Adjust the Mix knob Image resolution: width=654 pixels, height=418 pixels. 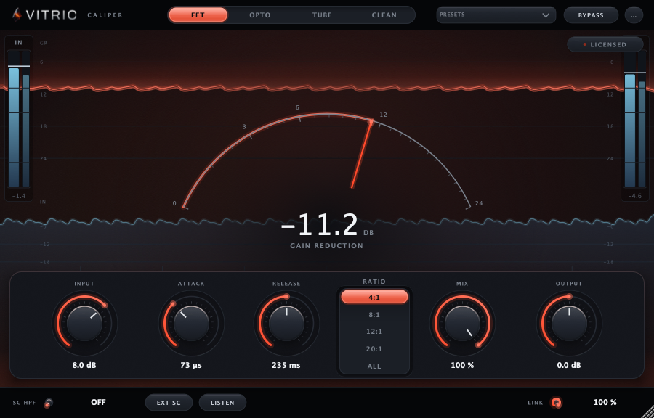[463, 324]
